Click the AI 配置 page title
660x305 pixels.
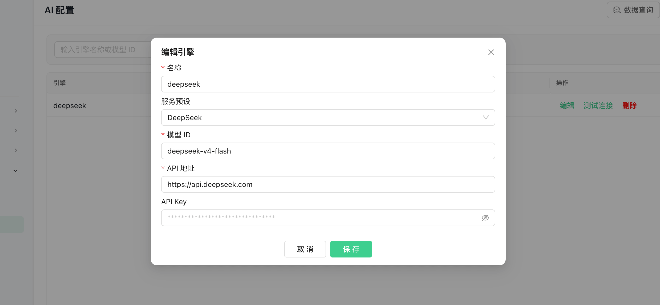point(60,10)
